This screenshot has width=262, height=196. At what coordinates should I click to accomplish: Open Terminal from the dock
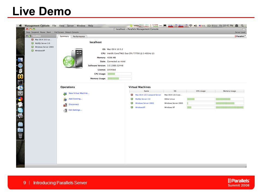(x=20, y=82)
